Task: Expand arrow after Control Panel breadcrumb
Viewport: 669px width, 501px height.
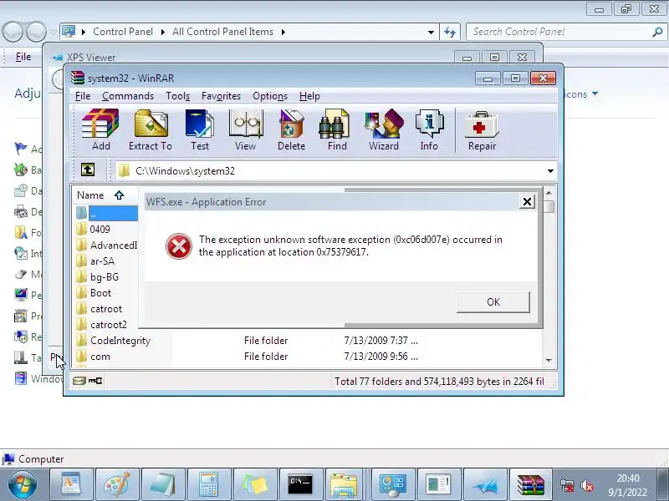Action: tap(162, 32)
